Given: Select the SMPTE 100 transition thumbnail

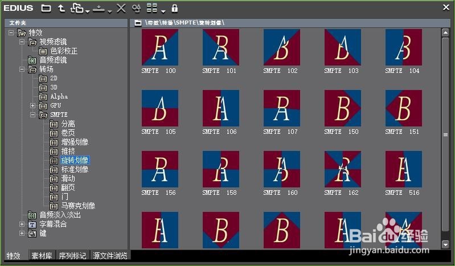Looking at the screenshot, I should 159,47.
